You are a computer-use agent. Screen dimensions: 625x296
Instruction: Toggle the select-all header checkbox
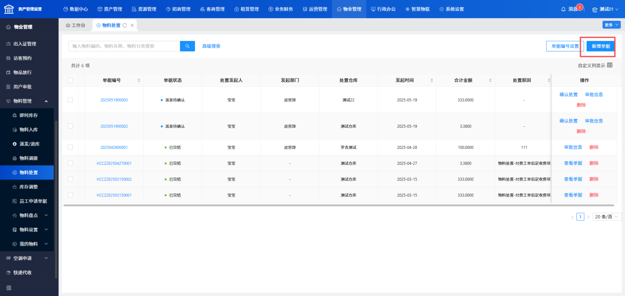pyautogui.click(x=70, y=80)
